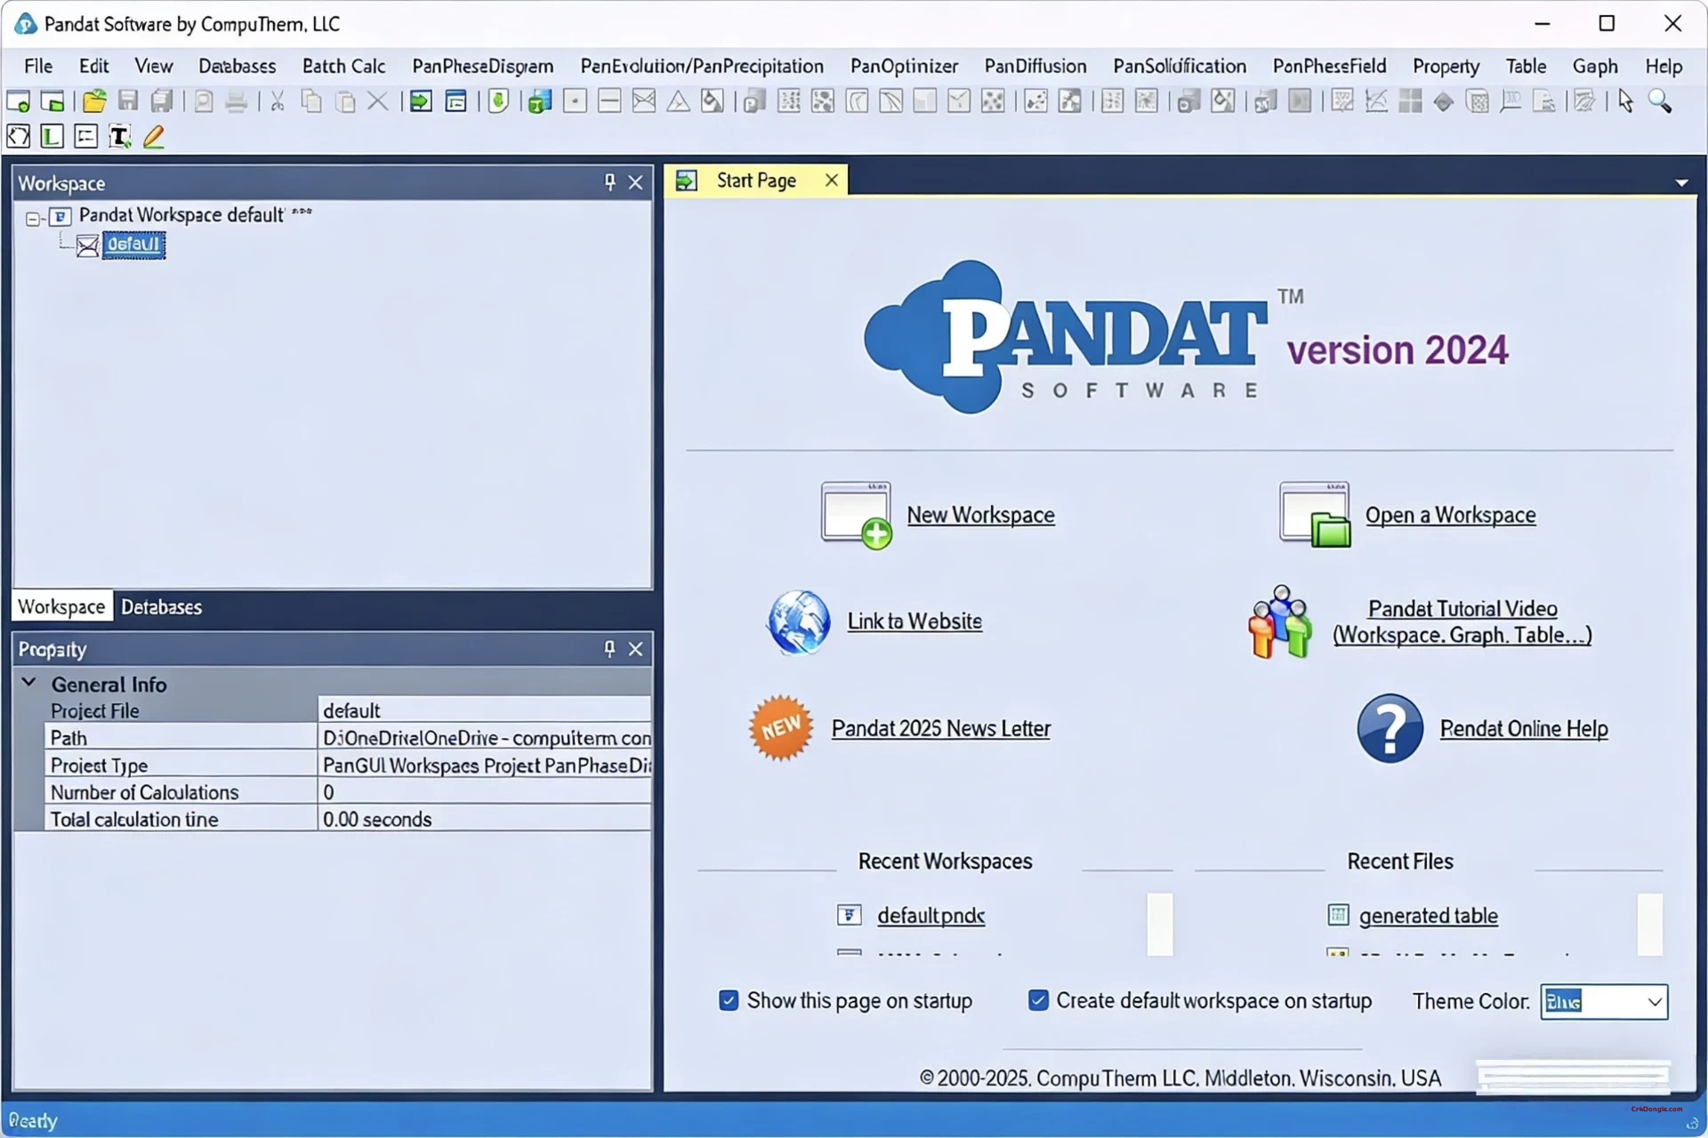Run calculation with the green arrow toolbar icon
The image size is (1708, 1138).
(x=419, y=100)
